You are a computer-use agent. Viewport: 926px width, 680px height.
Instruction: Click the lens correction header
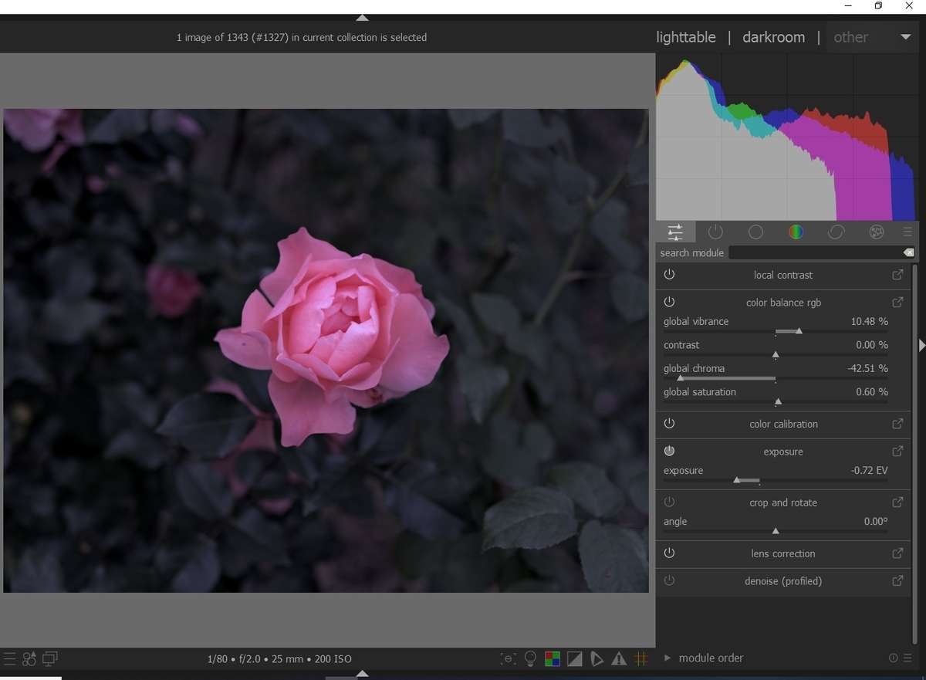tap(783, 553)
